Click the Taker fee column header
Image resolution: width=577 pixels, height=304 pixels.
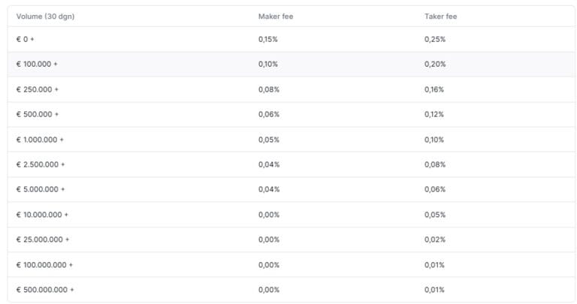(440, 17)
